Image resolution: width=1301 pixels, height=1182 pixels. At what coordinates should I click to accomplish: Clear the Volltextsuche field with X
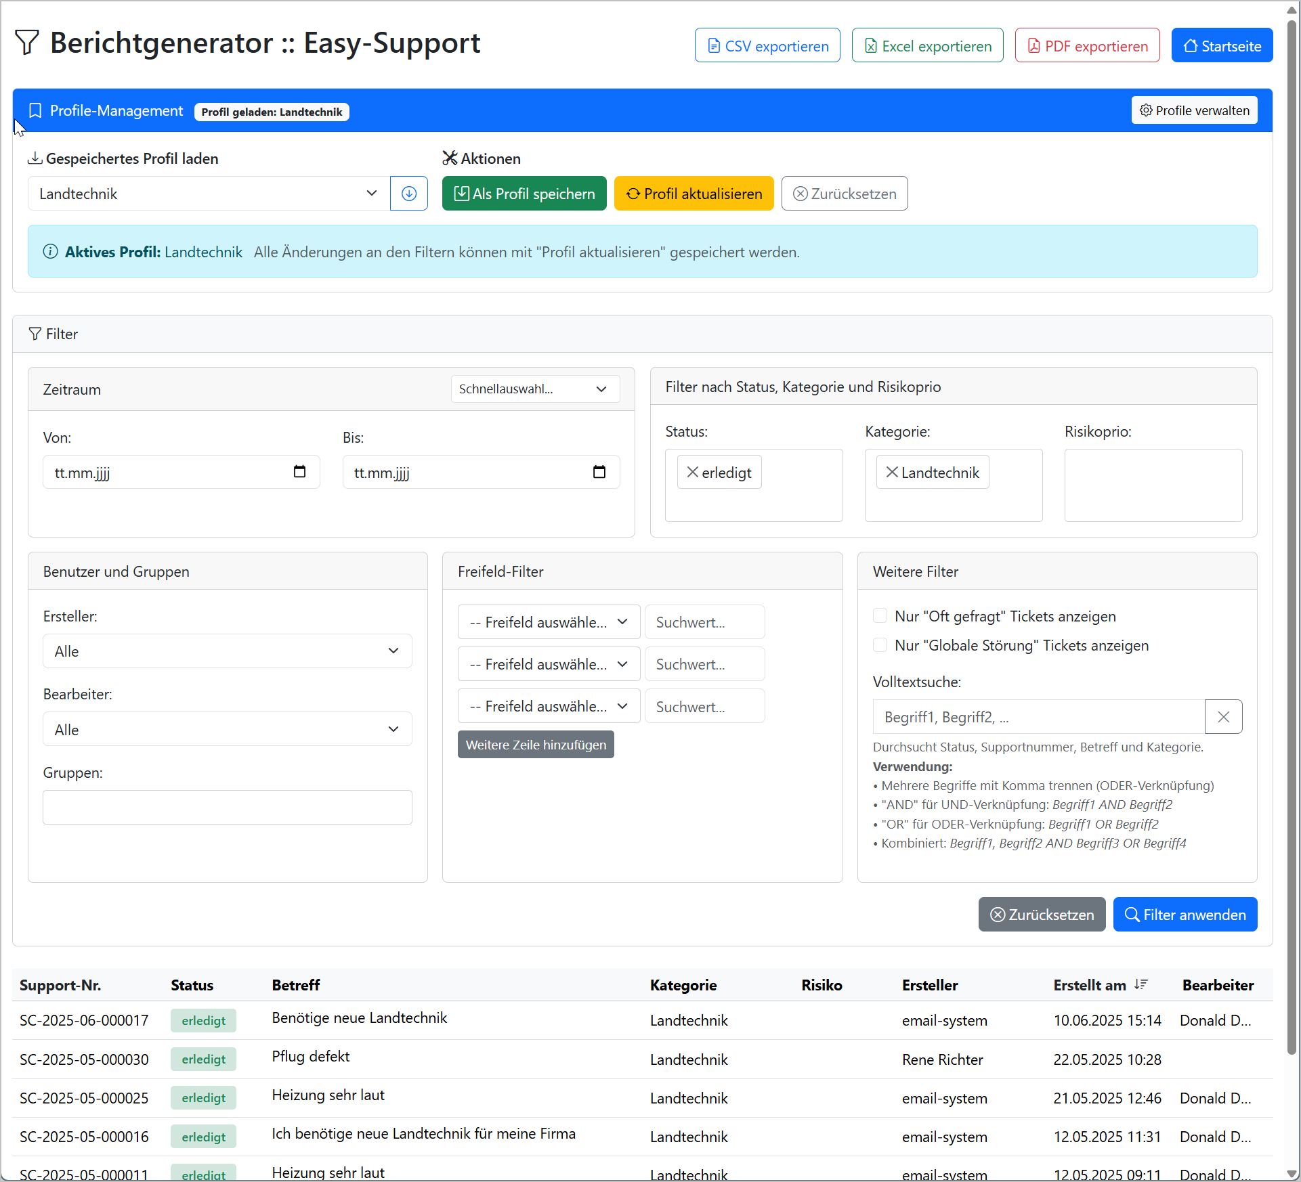[1223, 717]
